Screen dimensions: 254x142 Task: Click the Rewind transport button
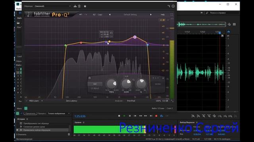pos(140,116)
